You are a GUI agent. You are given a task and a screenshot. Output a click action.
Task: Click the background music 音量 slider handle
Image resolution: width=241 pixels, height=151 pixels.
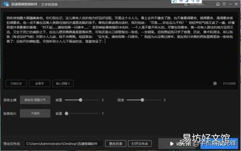66,114
